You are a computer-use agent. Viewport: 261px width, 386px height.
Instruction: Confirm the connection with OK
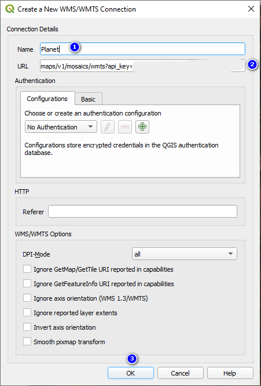[131, 373]
